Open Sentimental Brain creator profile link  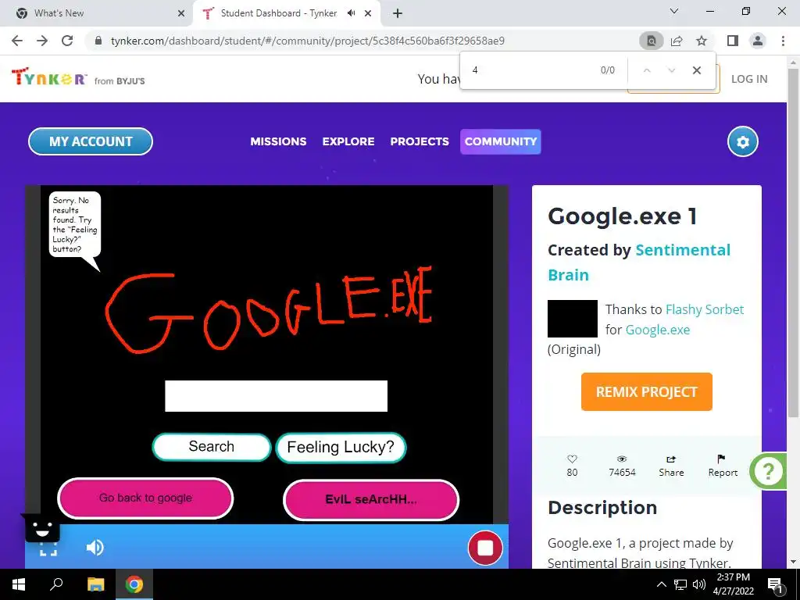(x=683, y=250)
